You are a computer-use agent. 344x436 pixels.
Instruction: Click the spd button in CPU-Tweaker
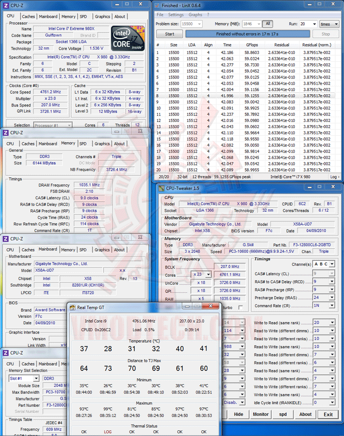tap(283, 414)
